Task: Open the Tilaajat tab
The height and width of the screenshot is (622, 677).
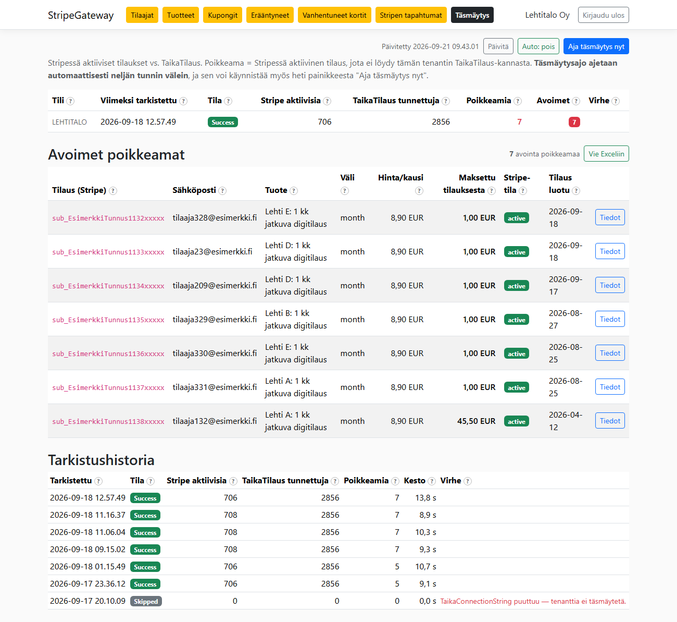Action: [x=142, y=15]
